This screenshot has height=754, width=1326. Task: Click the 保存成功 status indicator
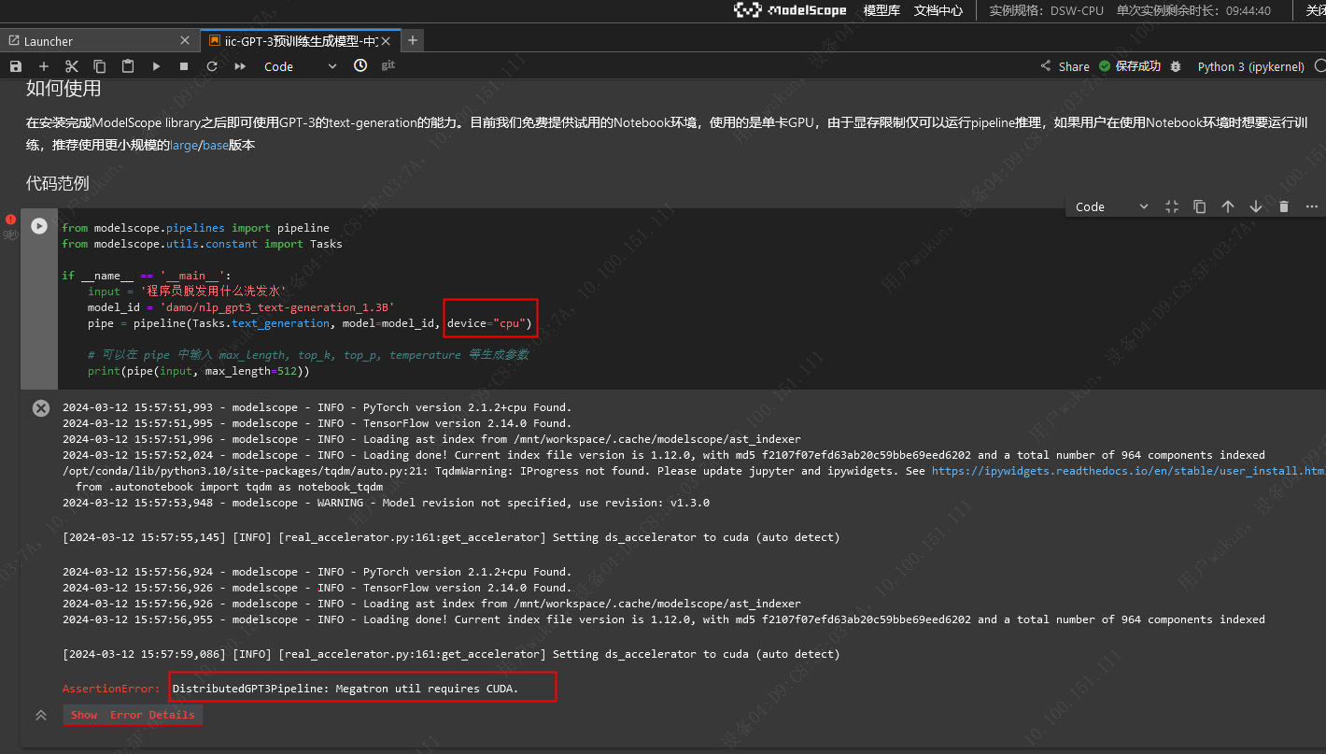[1130, 66]
